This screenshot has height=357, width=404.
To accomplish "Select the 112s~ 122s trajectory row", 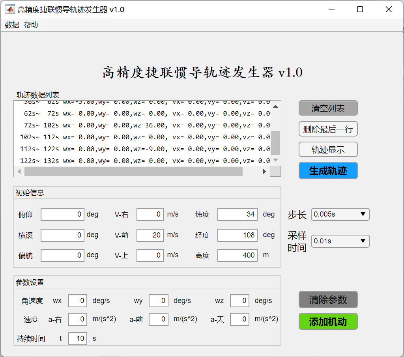I will 142,149.
